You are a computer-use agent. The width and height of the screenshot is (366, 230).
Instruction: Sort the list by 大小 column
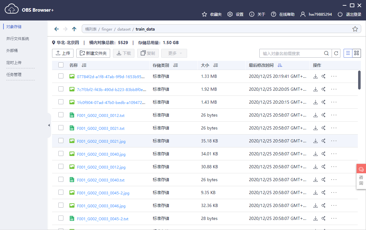216,65
